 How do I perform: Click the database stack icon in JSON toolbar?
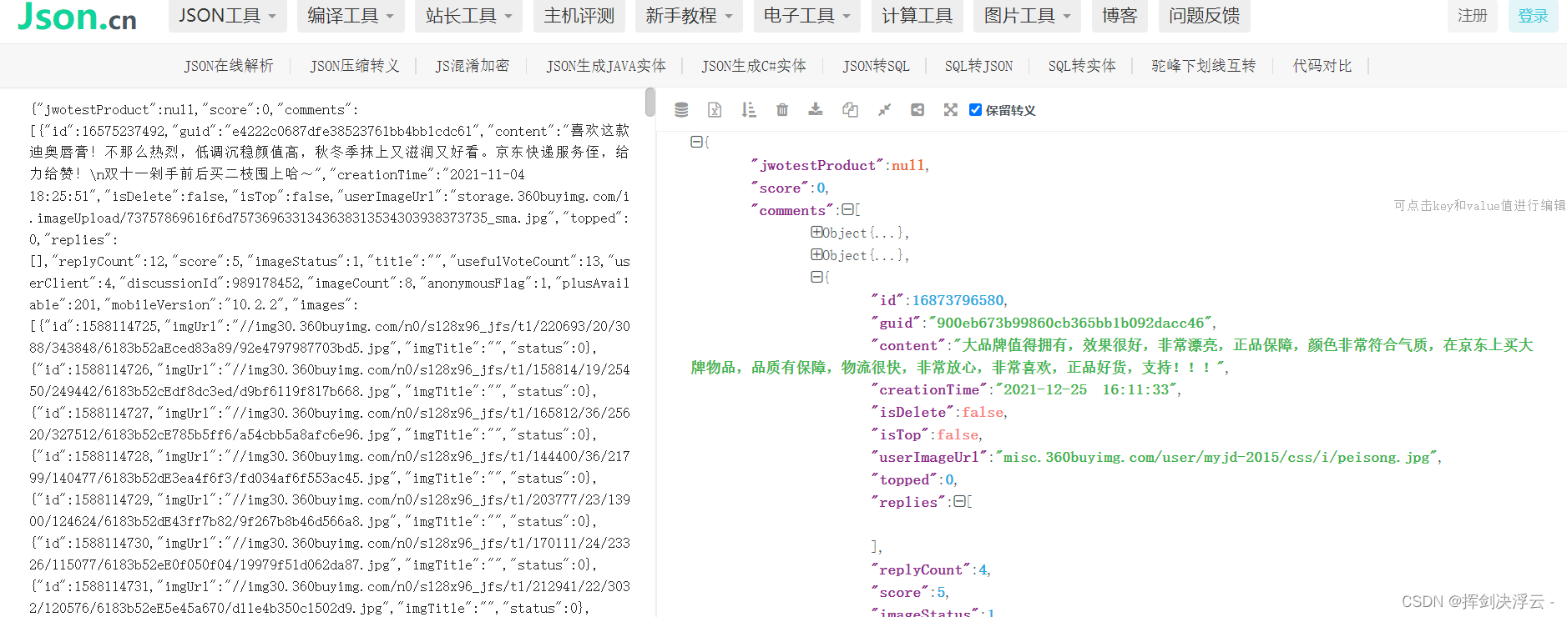point(681,109)
